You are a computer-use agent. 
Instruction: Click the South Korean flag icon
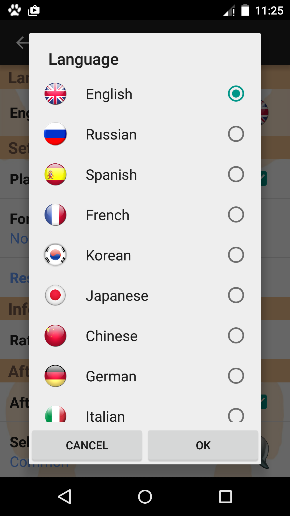click(55, 255)
